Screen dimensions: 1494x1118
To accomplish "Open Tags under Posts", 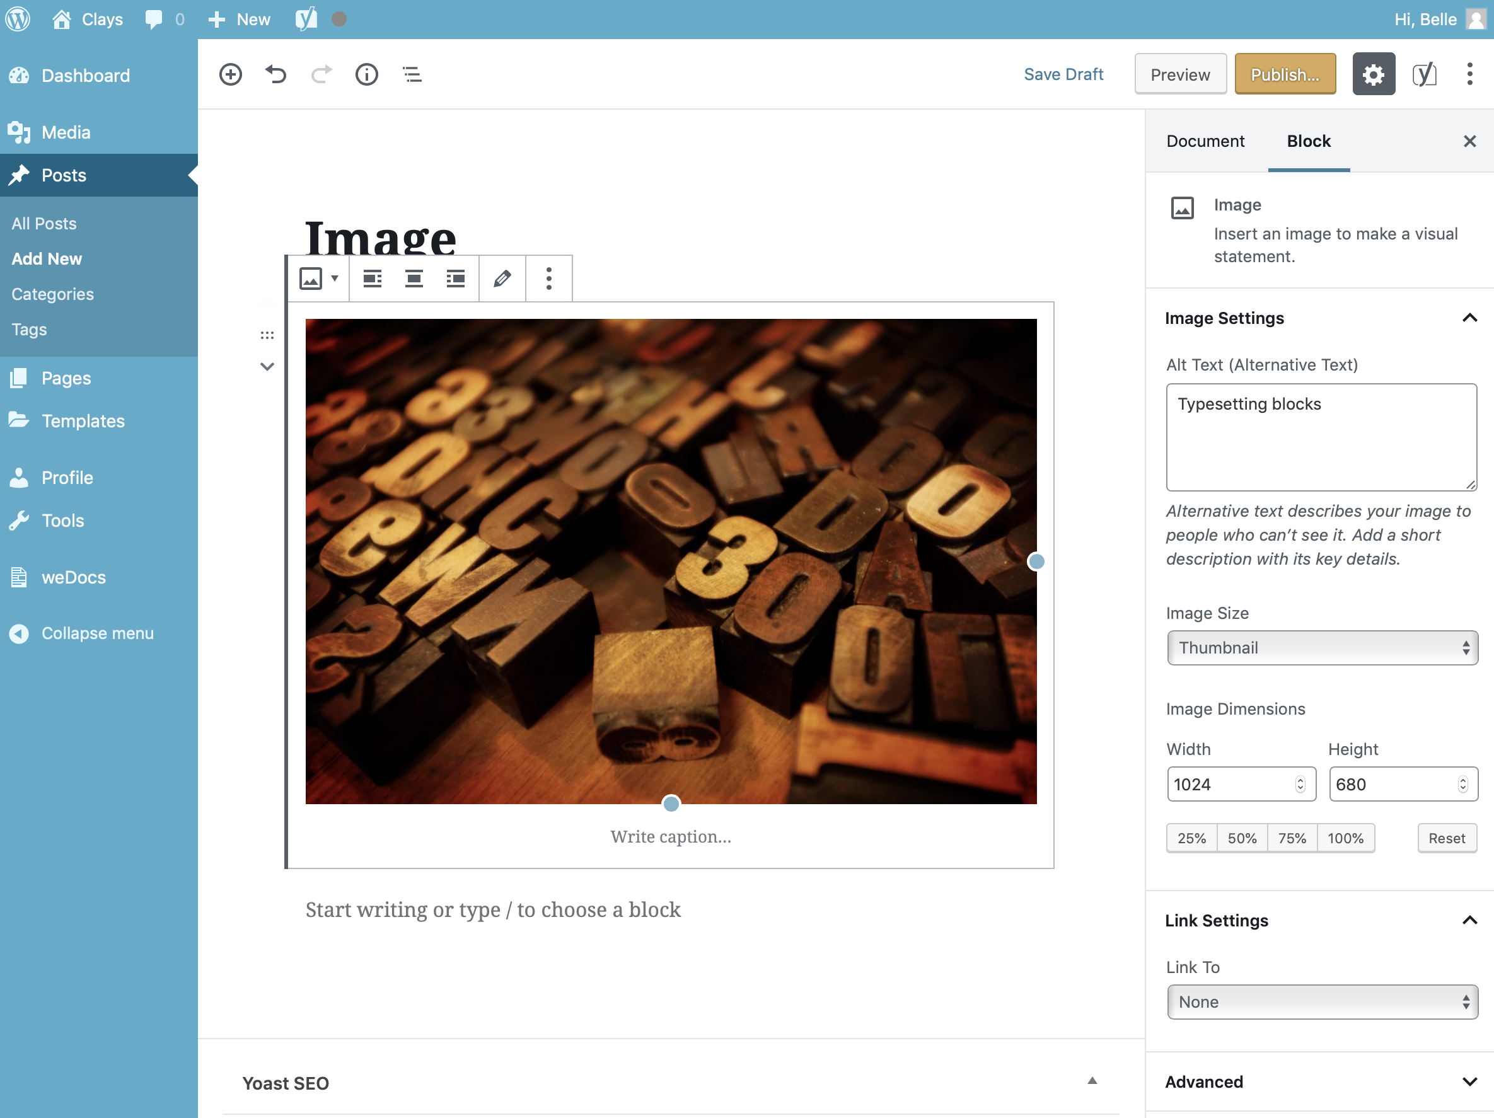I will point(29,330).
